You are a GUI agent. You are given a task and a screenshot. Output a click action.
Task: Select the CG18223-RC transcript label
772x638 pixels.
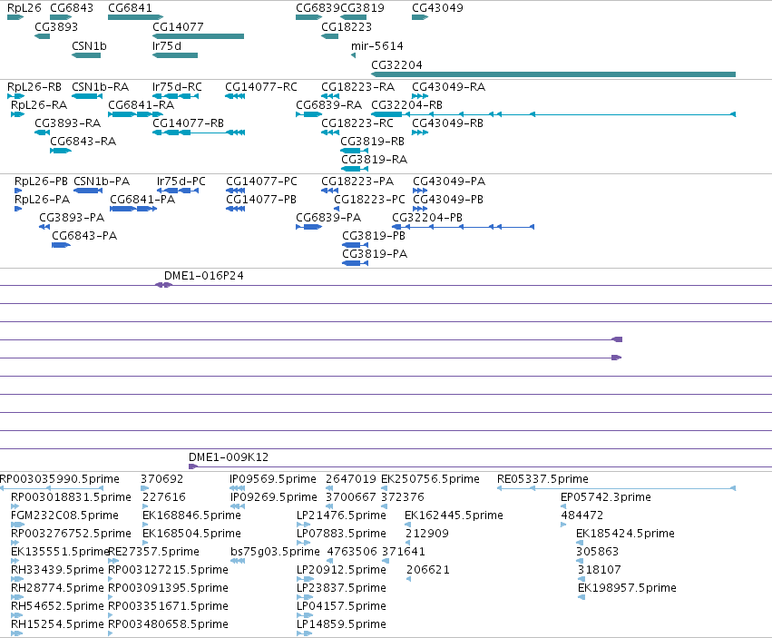[357, 123]
